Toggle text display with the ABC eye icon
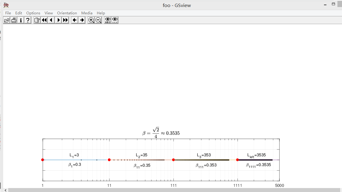The width and height of the screenshot is (342, 192). tap(107, 20)
